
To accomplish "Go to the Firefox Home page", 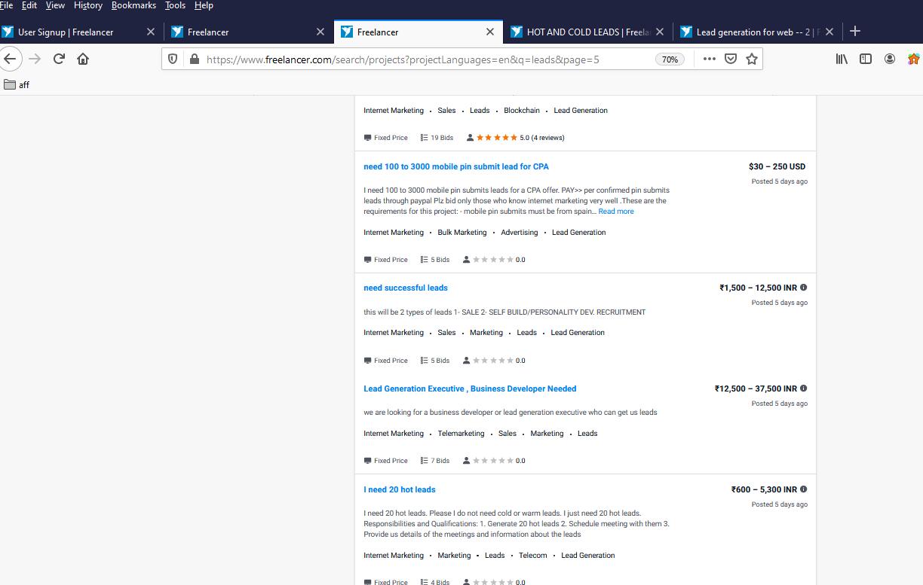I will pos(83,59).
